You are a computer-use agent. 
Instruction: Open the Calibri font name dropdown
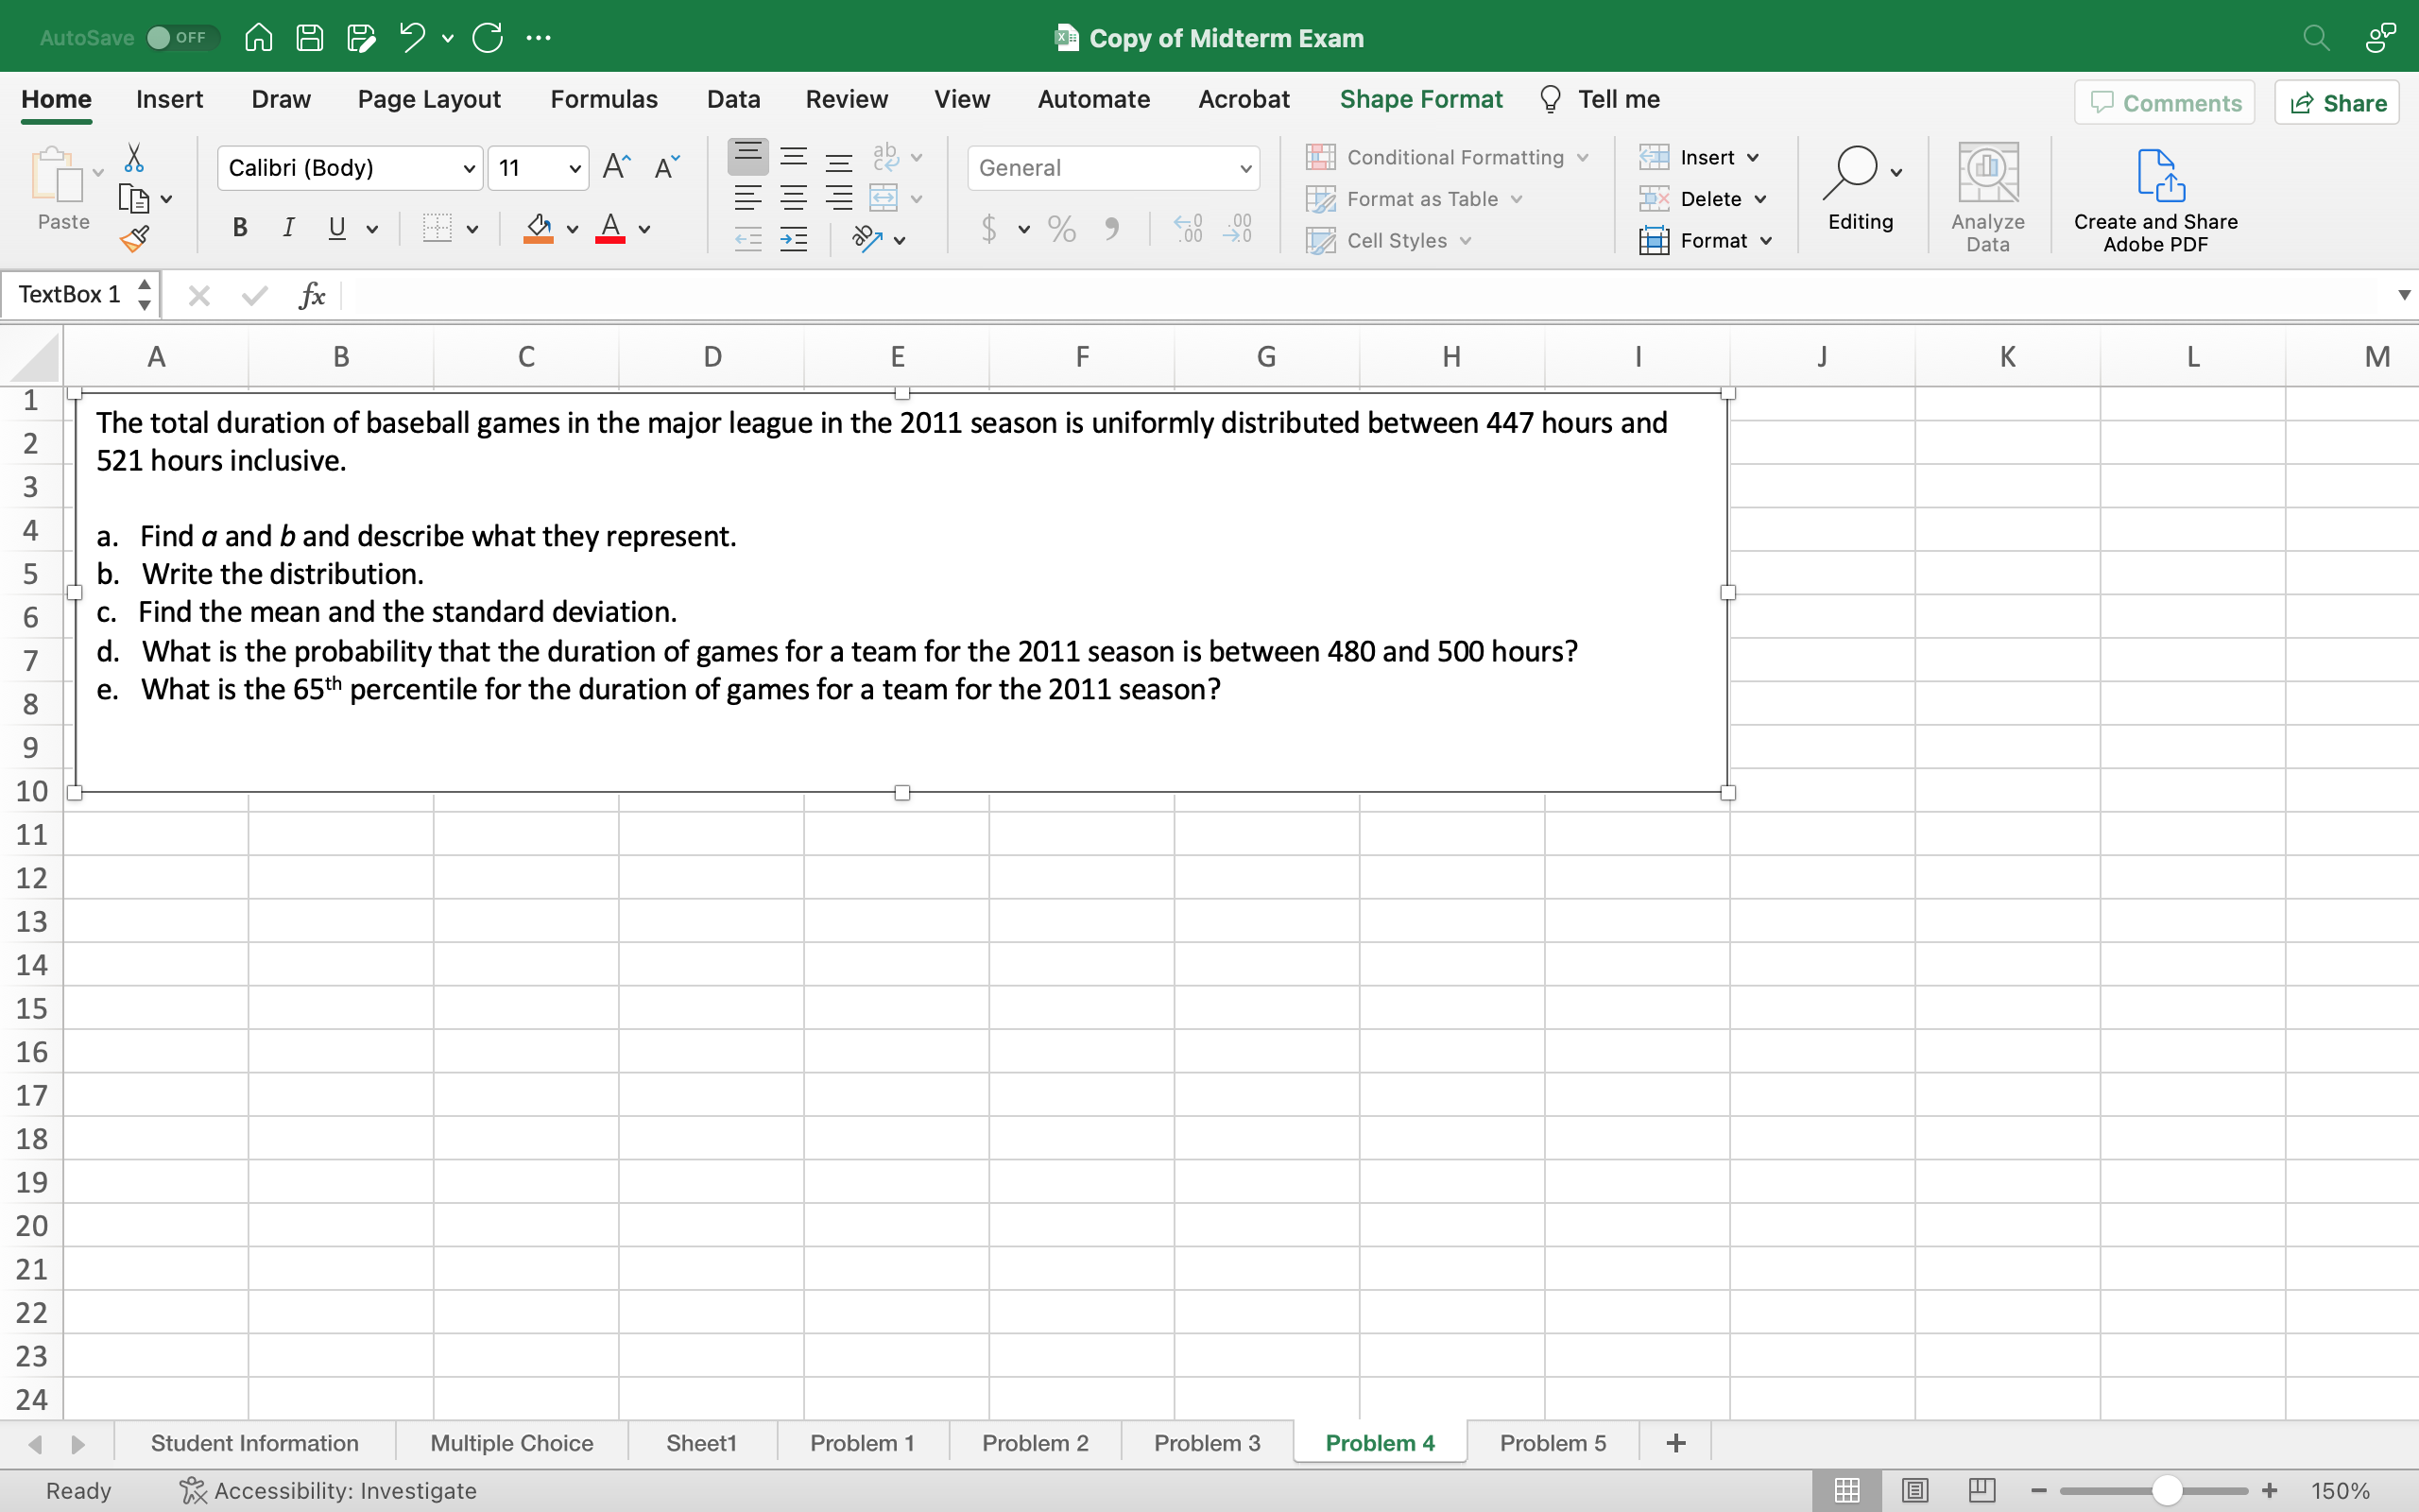(469, 168)
